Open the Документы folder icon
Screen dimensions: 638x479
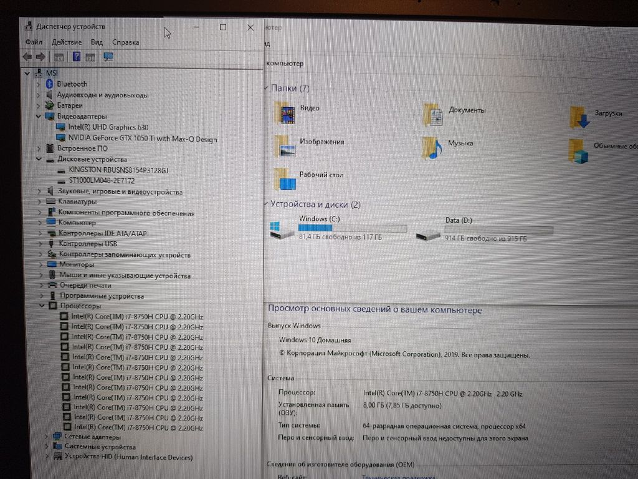433,115
